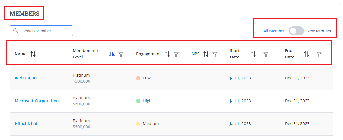Filter by Engagement funnel icon
Screen dimensions: 343x140
pyautogui.click(x=176, y=55)
